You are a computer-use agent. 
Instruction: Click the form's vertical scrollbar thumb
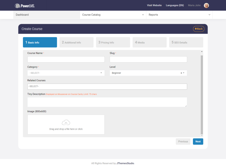point(202,95)
